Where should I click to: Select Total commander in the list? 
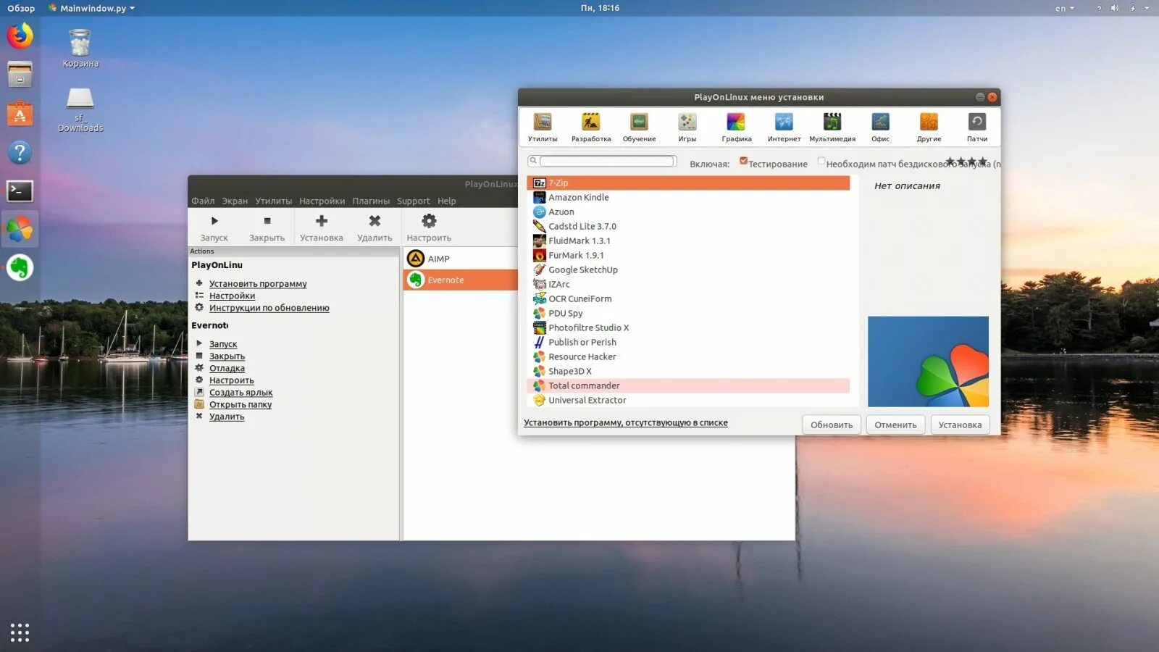[688, 385]
